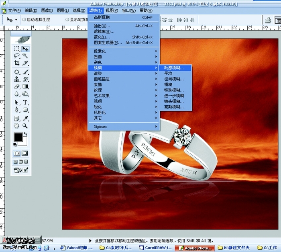Select the Magic Wand tool
Screen dimensions: 281x252
click(x=25, y=56)
